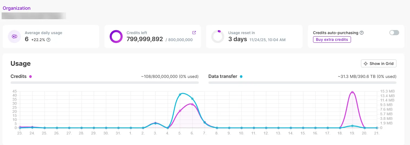Click the '12.' date axis label
The height and width of the screenshot is (145, 410).
click(x=266, y=133)
